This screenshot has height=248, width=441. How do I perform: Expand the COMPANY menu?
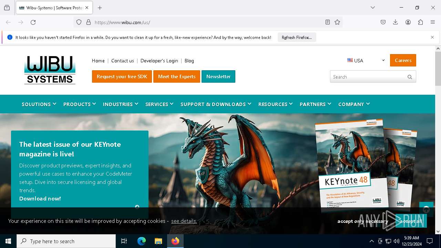354,104
